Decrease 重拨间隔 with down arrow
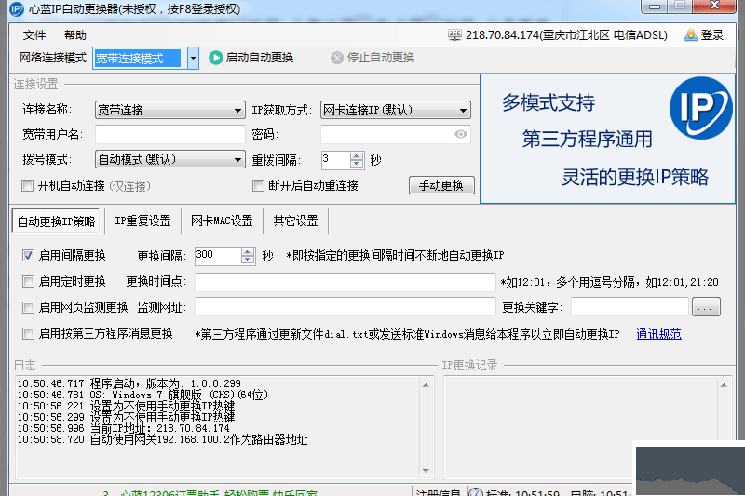This screenshot has width=745, height=496. pyautogui.click(x=357, y=164)
